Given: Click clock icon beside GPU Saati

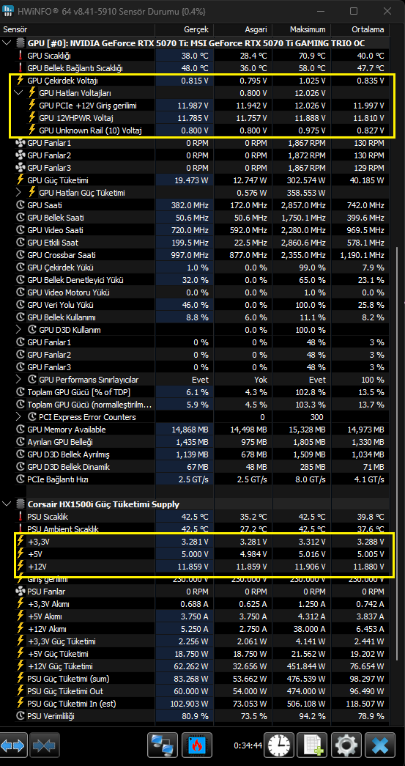Looking at the screenshot, I should (21, 205).
